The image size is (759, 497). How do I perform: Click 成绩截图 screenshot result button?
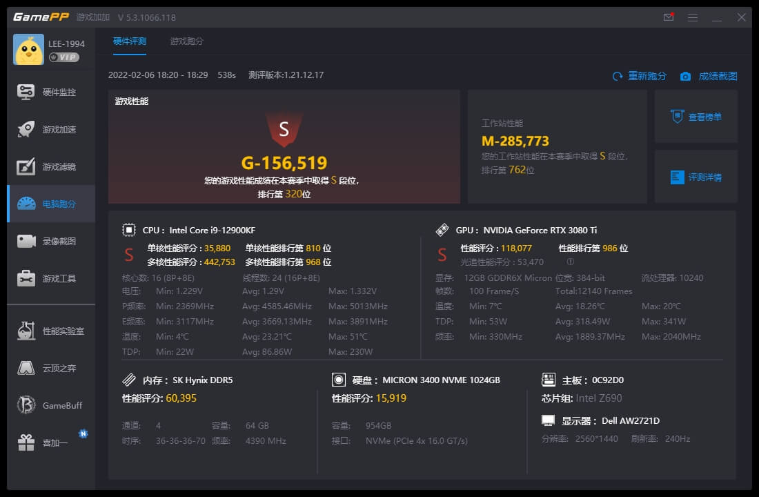(x=709, y=76)
